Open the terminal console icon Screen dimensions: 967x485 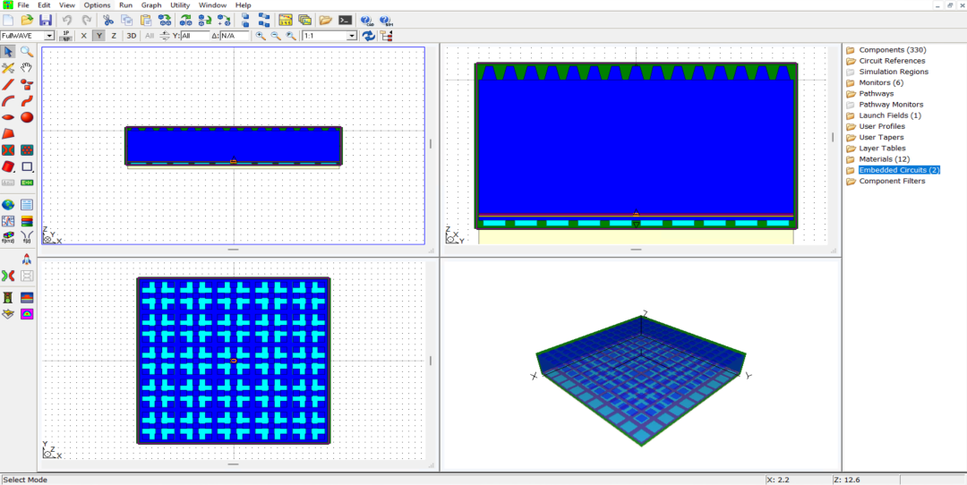coord(346,20)
